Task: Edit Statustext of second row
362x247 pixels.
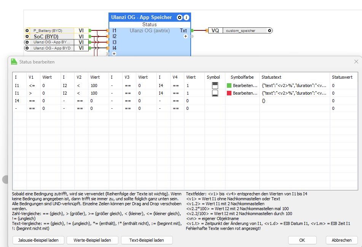Action: tap(295, 93)
